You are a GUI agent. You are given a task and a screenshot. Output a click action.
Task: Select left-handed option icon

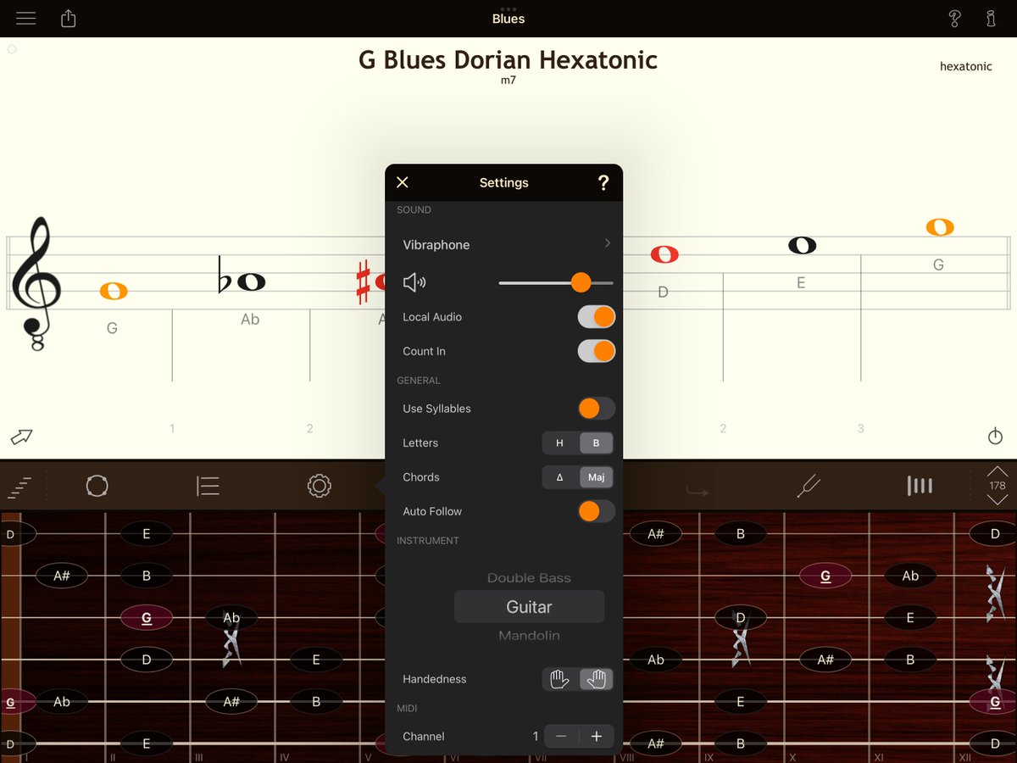coord(559,679)
